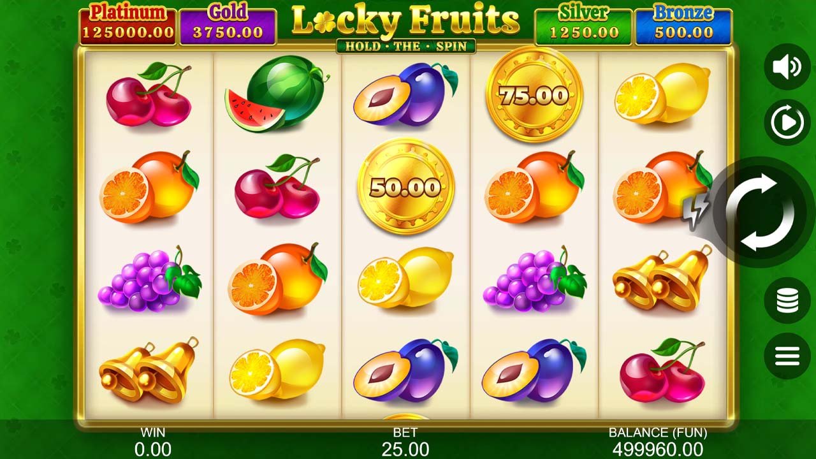816x459 pixels.
Task: Click the 50.00 gold coin symbol
Action: tap(405, 187)
